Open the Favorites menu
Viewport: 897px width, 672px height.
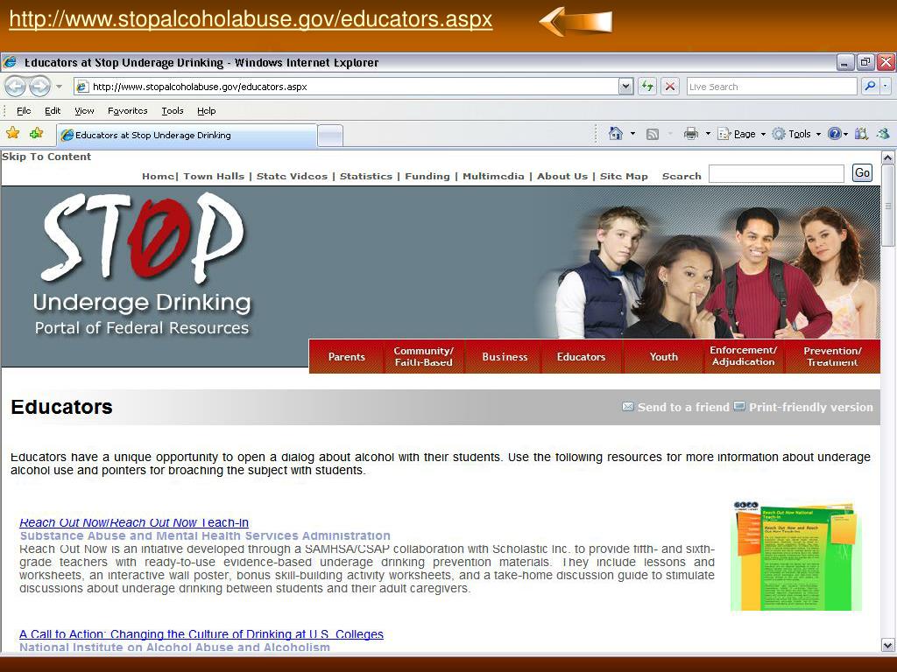pos(128,111)
